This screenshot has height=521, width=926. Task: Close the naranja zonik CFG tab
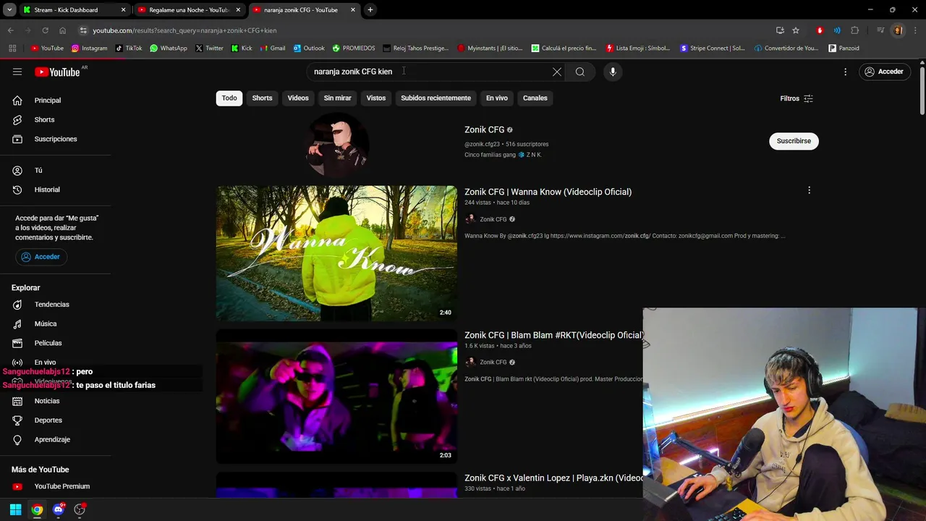pos(353,10)
